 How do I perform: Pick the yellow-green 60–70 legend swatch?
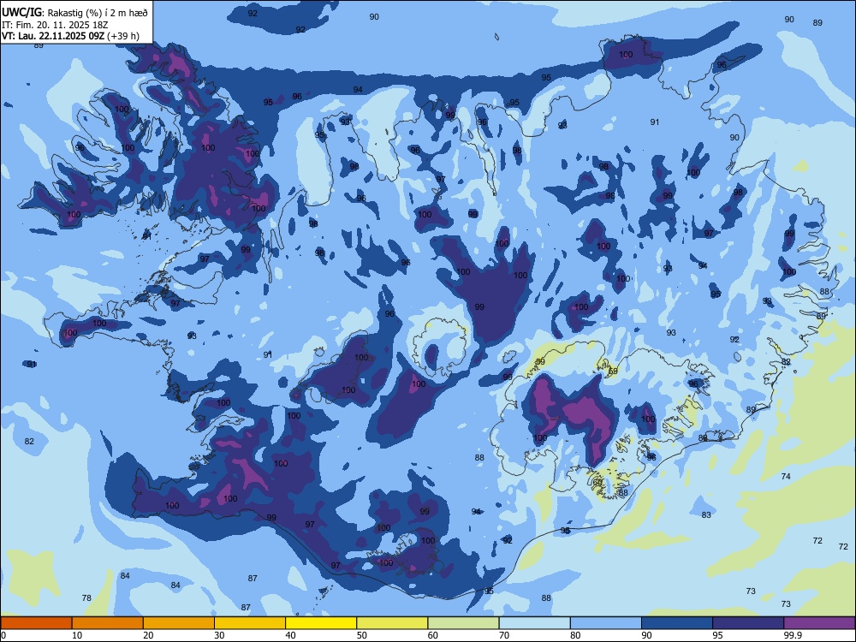(463, 623)
